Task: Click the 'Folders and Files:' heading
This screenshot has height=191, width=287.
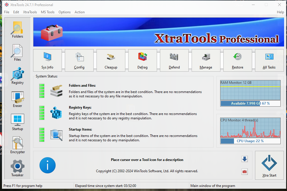Action: (x=82, y=86)
